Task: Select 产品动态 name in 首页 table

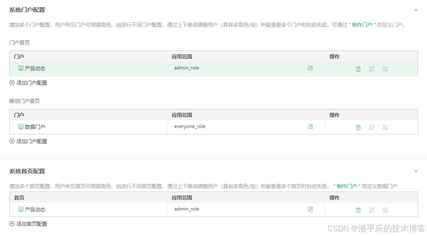Action: (x=35, y=210)
